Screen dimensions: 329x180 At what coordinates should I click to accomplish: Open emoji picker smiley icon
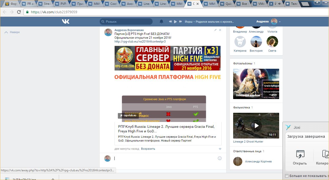[x=220, y=158]
